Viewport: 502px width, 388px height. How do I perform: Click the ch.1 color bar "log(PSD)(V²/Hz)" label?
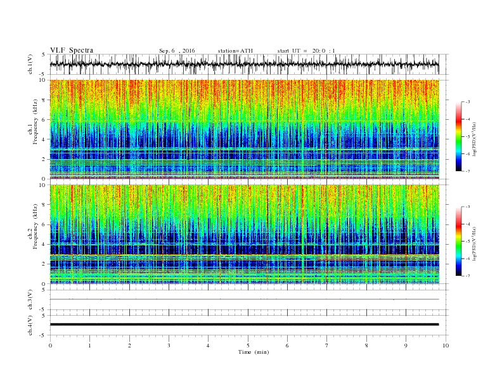click(475, 138)
